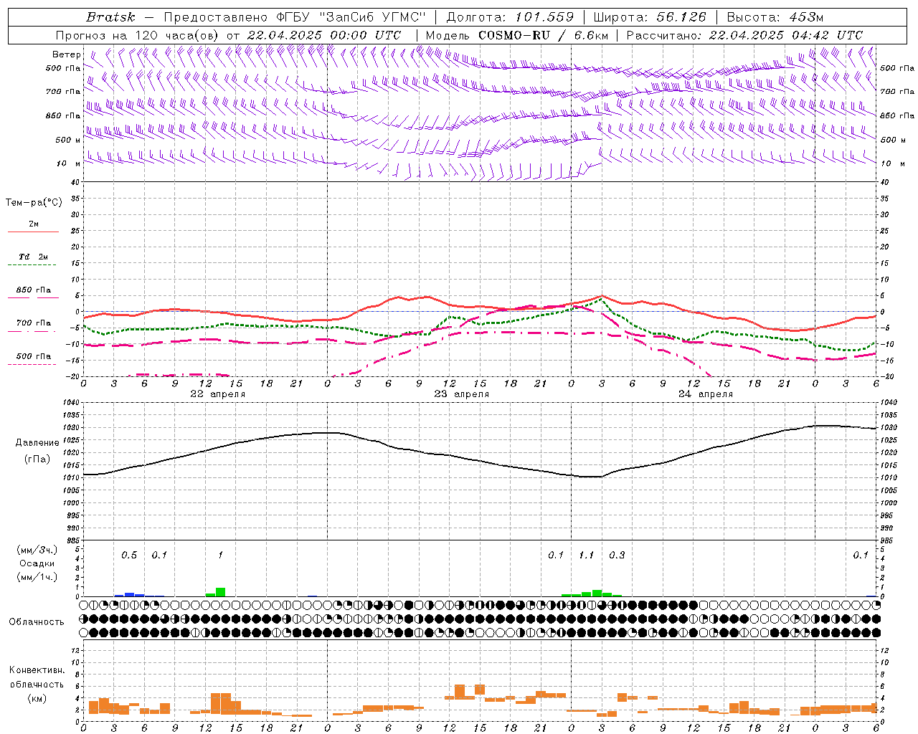
Task: Click the '(мм/1ч.)' precipitation unit label
Action: tap(37, 576)
